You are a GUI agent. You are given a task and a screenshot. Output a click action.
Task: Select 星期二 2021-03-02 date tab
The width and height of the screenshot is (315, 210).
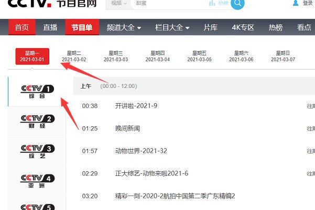point(74,56)
